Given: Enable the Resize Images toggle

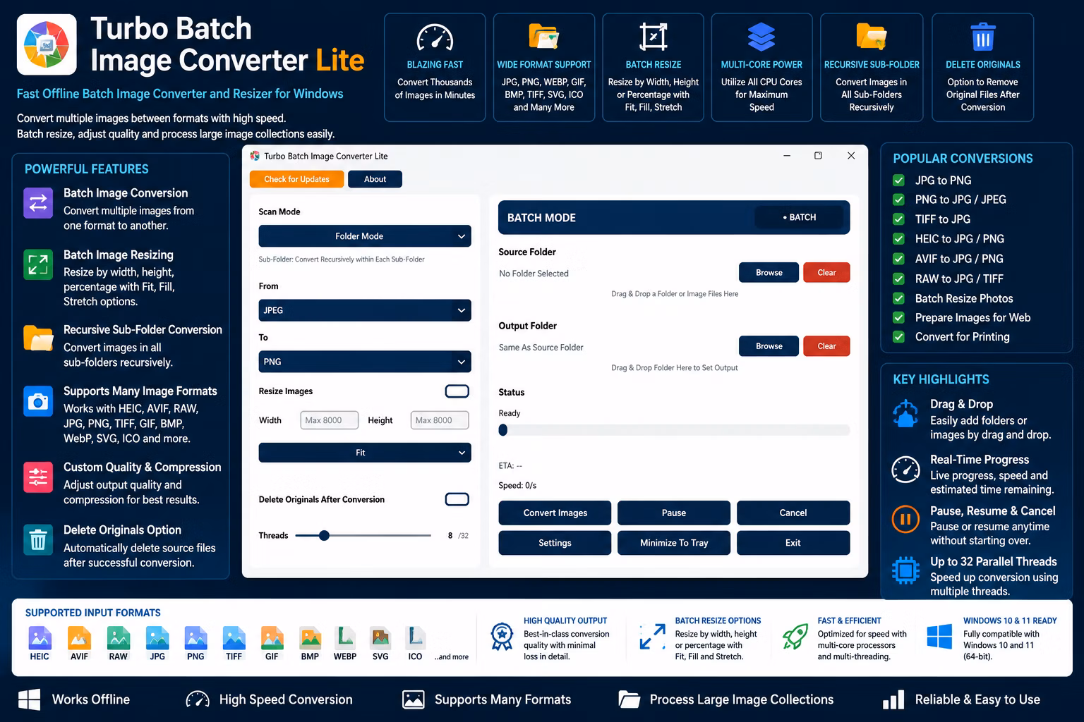Looking at the screenshot, I should click(x=457, y=391).
